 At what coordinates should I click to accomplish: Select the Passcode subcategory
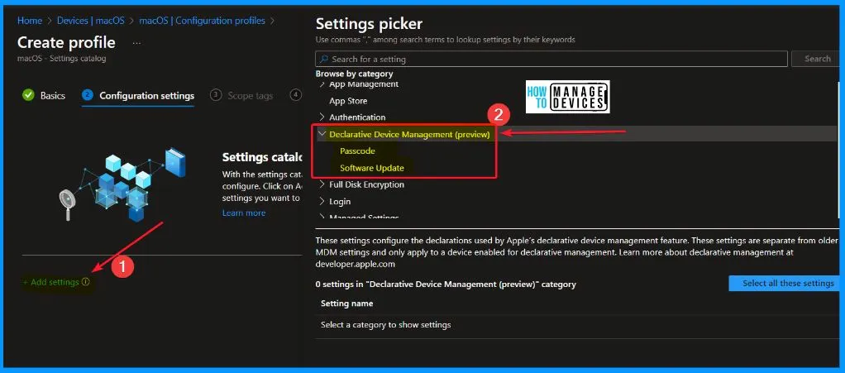[357, 151]
